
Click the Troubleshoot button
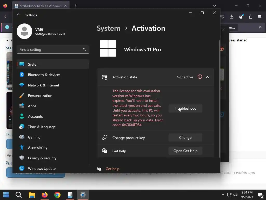click(185, 108)
